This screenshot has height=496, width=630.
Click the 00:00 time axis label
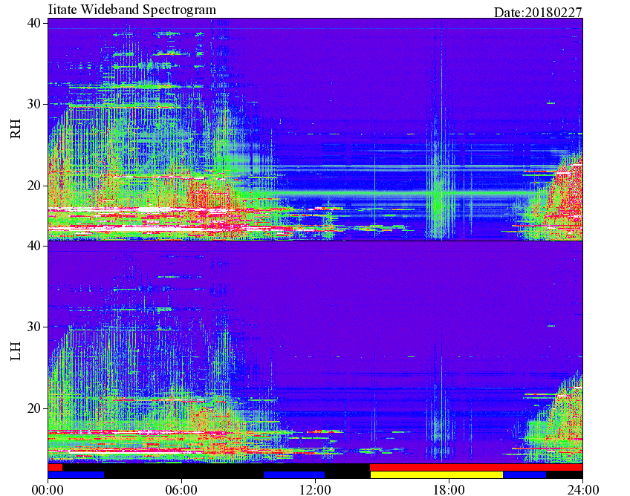48,490
